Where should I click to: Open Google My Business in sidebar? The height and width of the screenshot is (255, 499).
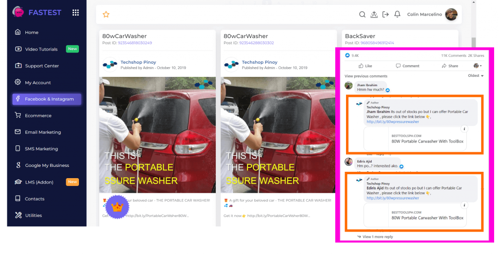47,165
